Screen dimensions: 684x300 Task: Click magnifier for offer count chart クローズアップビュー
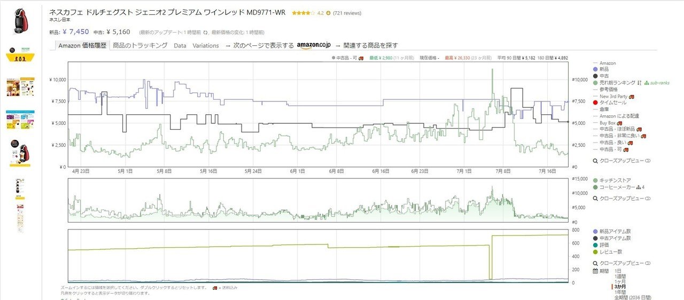(x=595, y=264)
